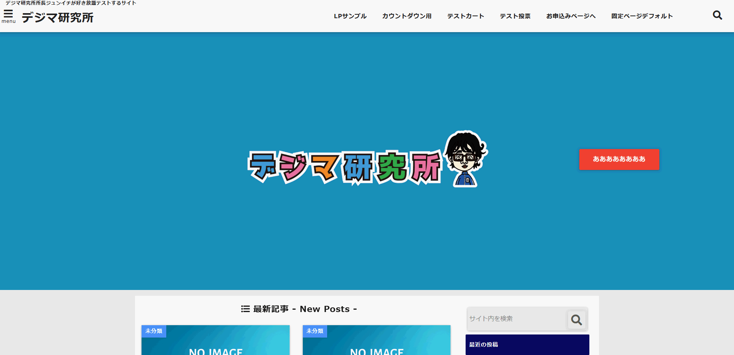Click the cartoon mascot with glasses
The image size is (734, 355).
(465, 159)
